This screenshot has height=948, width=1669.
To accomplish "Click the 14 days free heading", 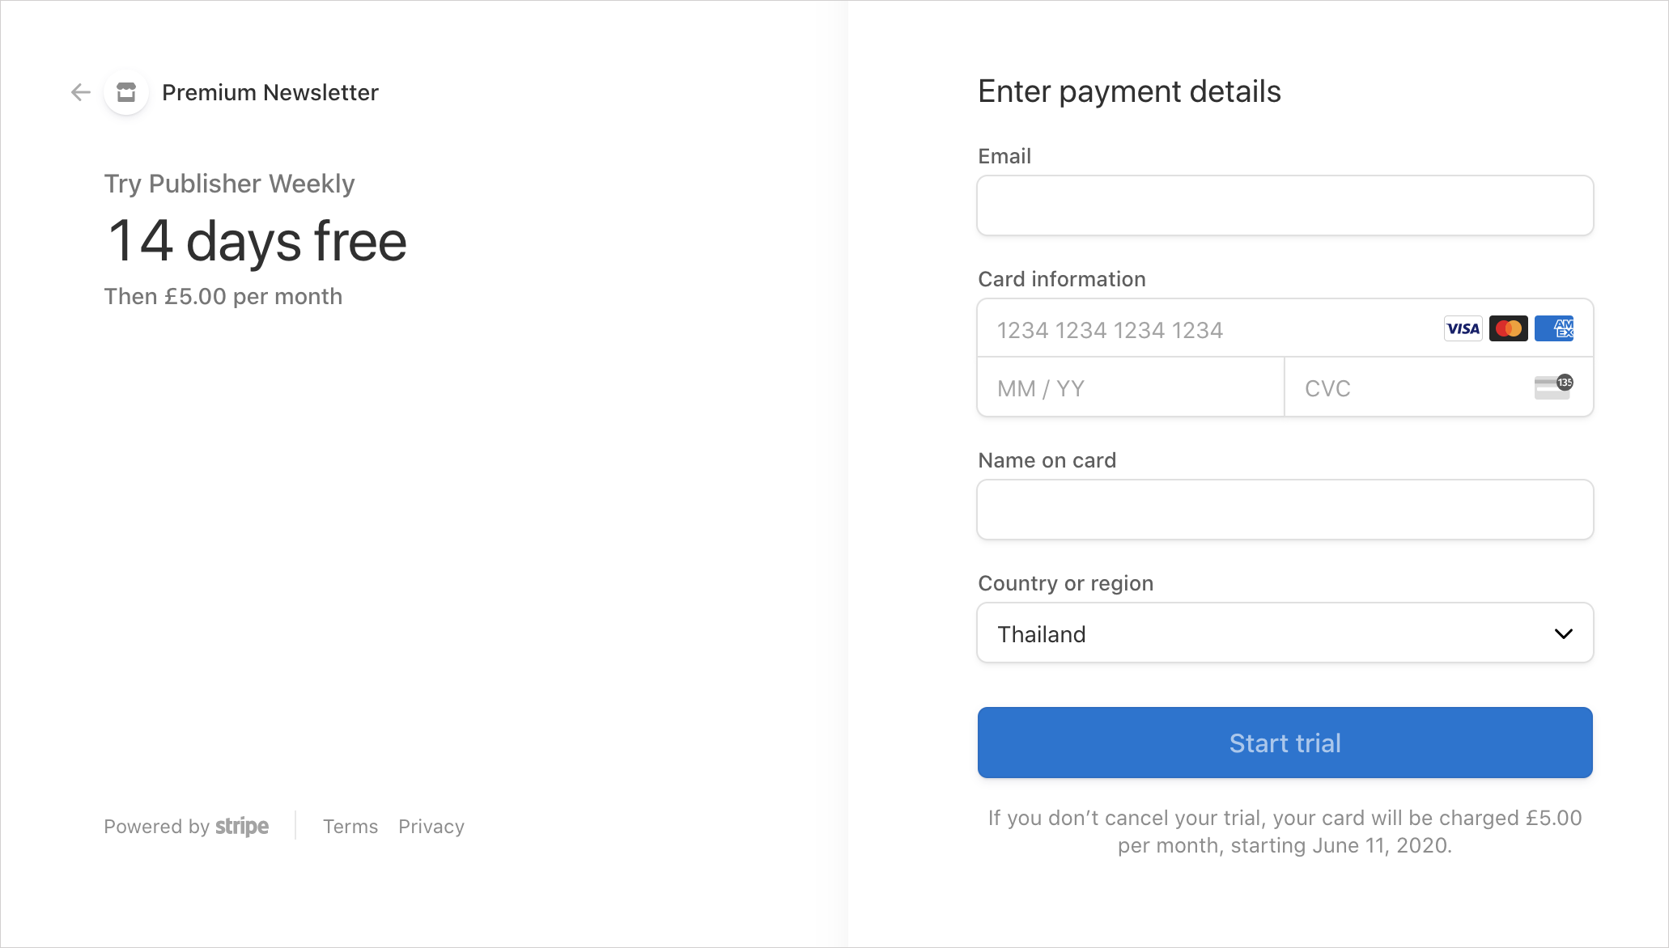I will (255, 240).
